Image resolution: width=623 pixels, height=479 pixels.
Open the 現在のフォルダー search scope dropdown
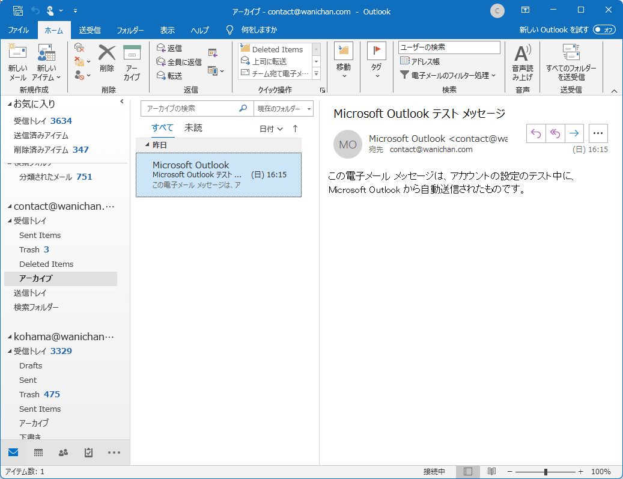pos(285,109)
